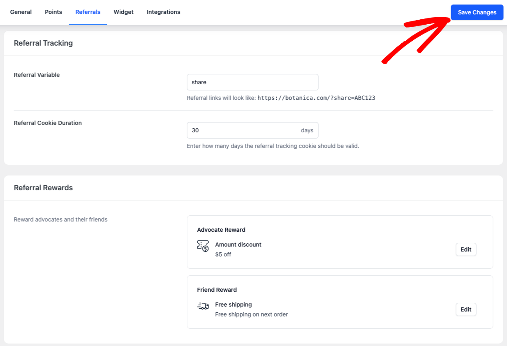
Task: Click the Save Changes button
Action: (477, 12)
